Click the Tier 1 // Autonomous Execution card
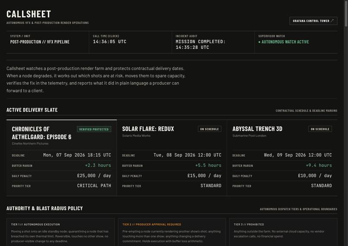This screenshot has height=246, width=348. (x=60, y=232)
